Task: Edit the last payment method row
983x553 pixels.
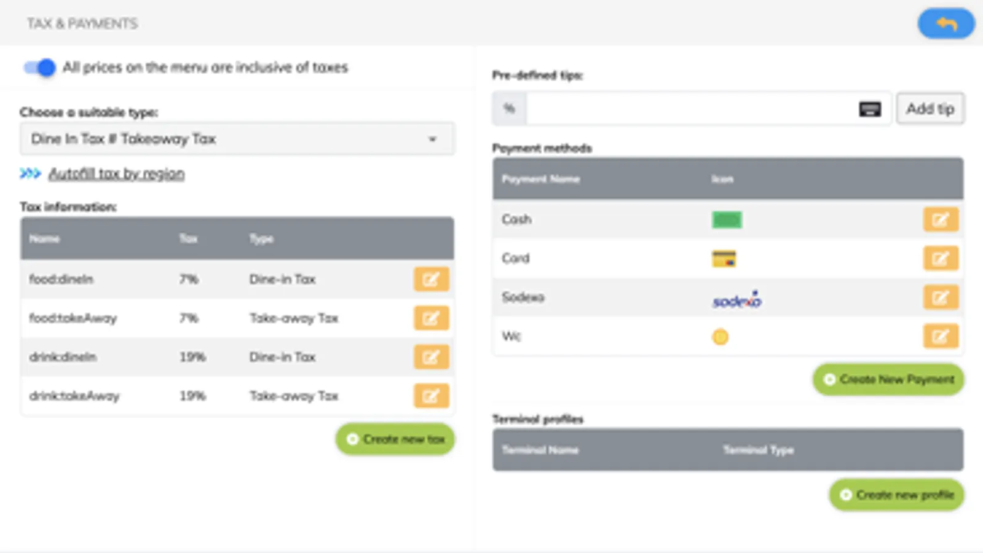Action: pos(940,336)
